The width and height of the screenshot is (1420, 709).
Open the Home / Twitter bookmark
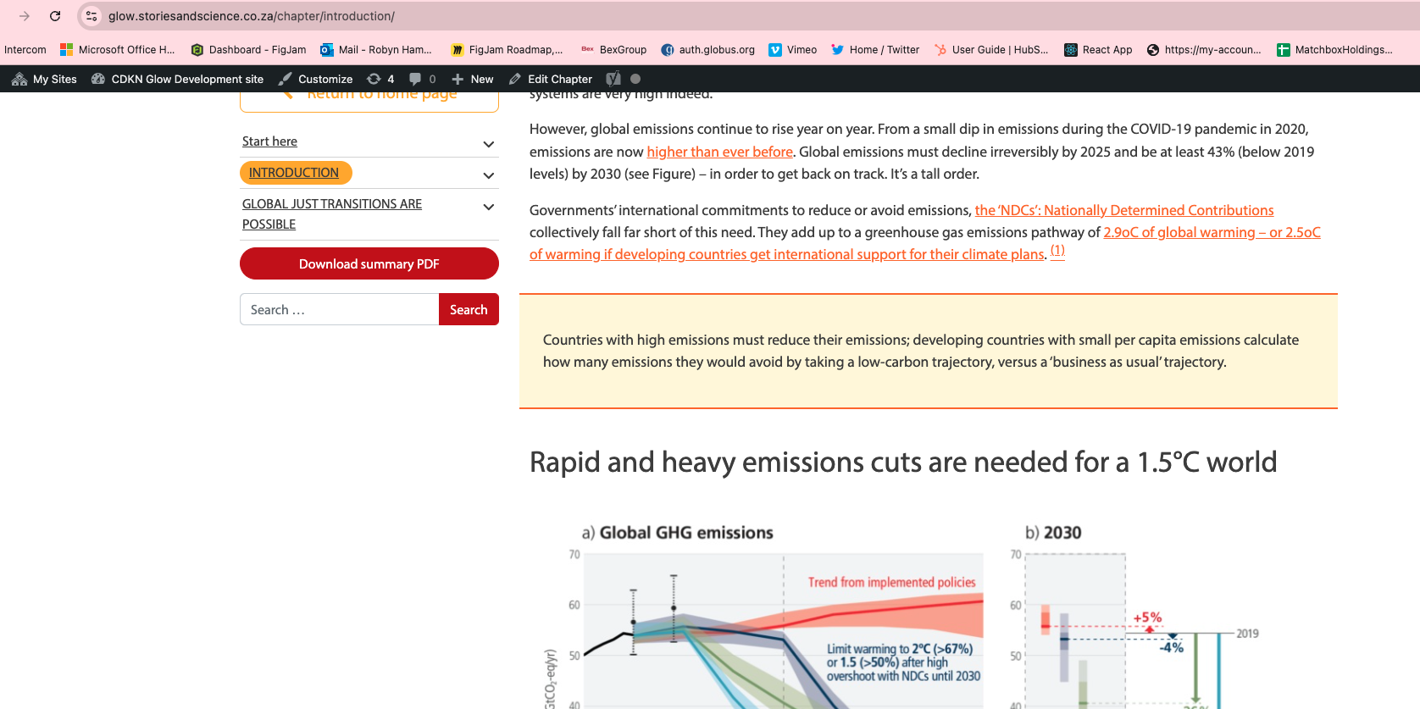pos(875,50)
